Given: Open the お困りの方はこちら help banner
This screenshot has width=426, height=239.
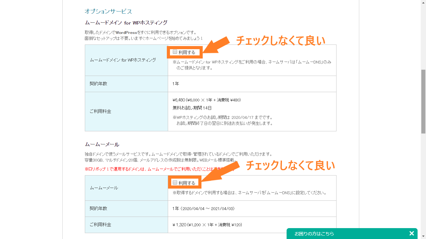Looking at the screenshot, I should 314,234.
